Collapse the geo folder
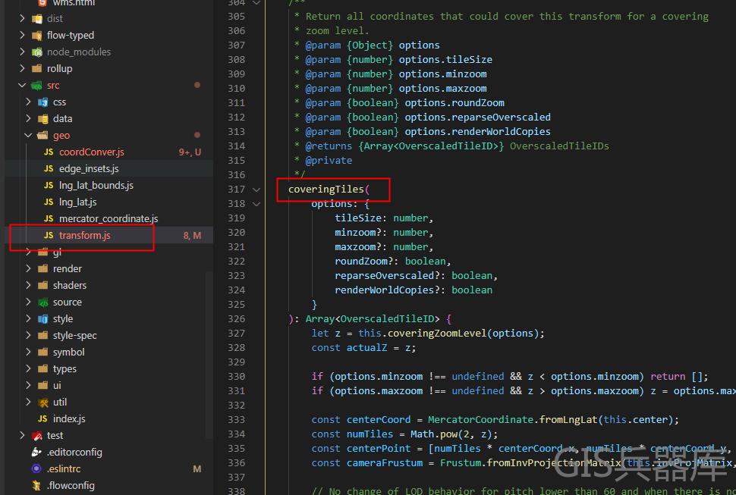Screen dimensions: 736x495 pyautogui.click(x=27, y=135)
